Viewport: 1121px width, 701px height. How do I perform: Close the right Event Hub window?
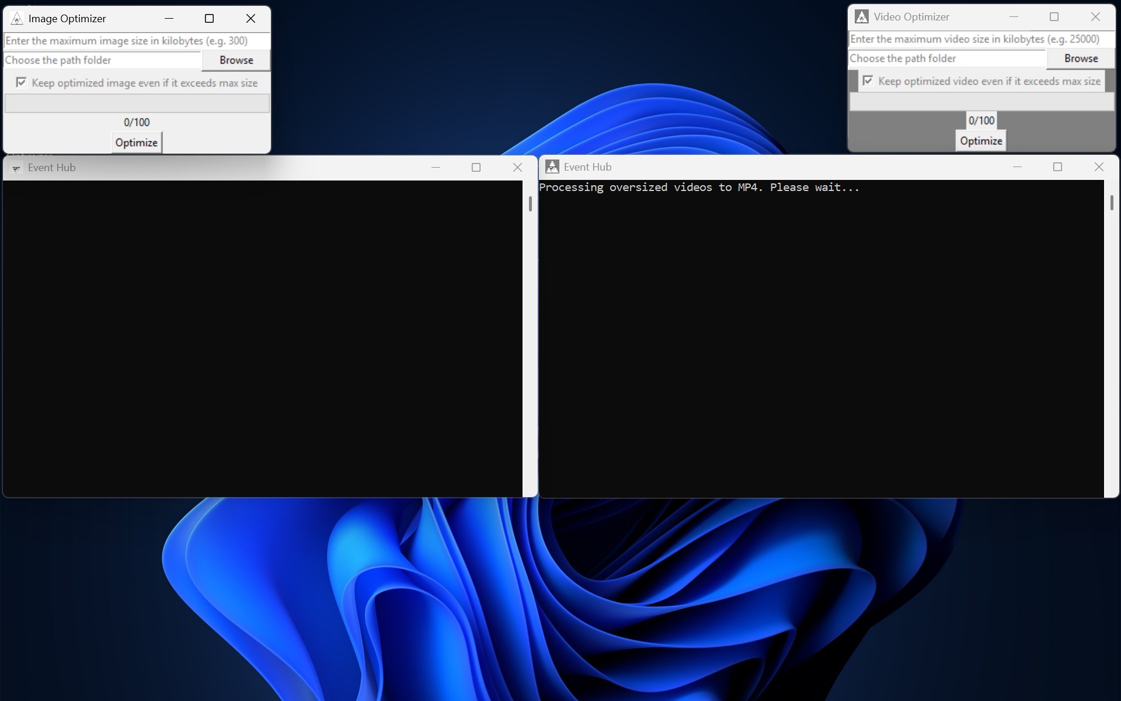1099,167
